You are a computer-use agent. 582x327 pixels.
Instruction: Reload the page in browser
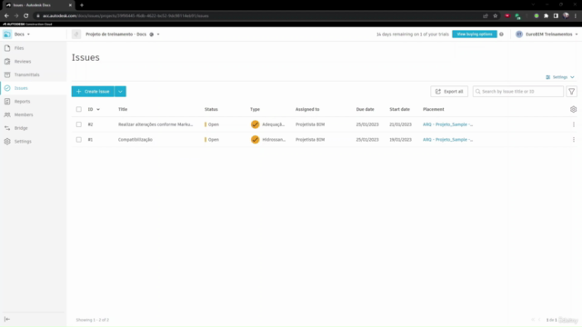coord(26,16)
